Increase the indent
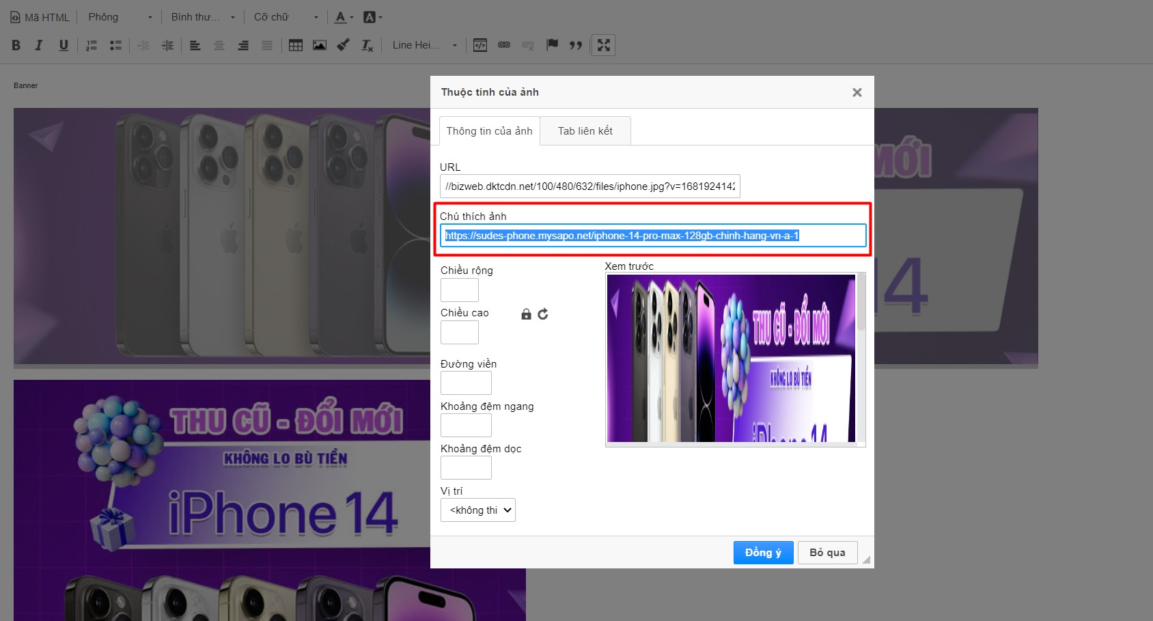Image resolution: width=1153 pixels, height=621 pixels. (167, 45)
